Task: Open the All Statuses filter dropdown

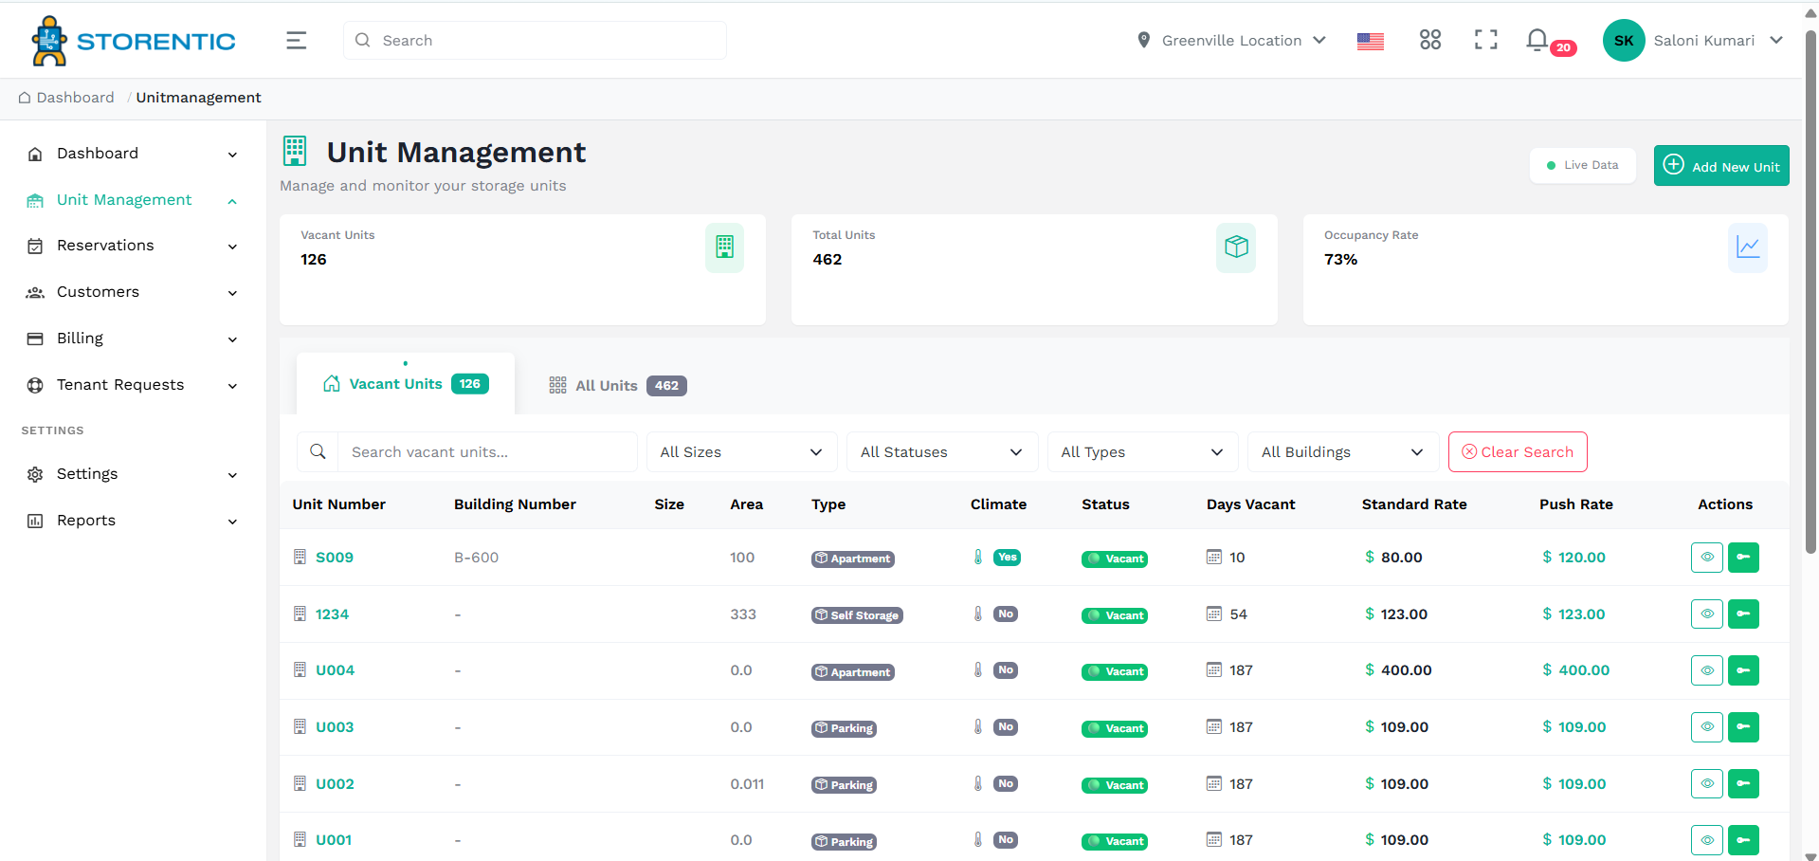Action: point(941,452)
